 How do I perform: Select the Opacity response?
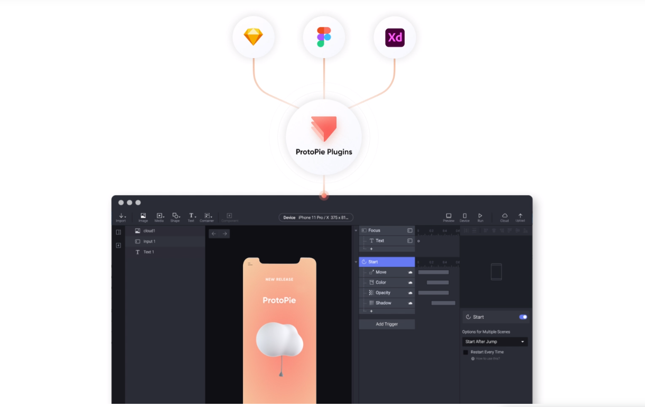[387, 292]
